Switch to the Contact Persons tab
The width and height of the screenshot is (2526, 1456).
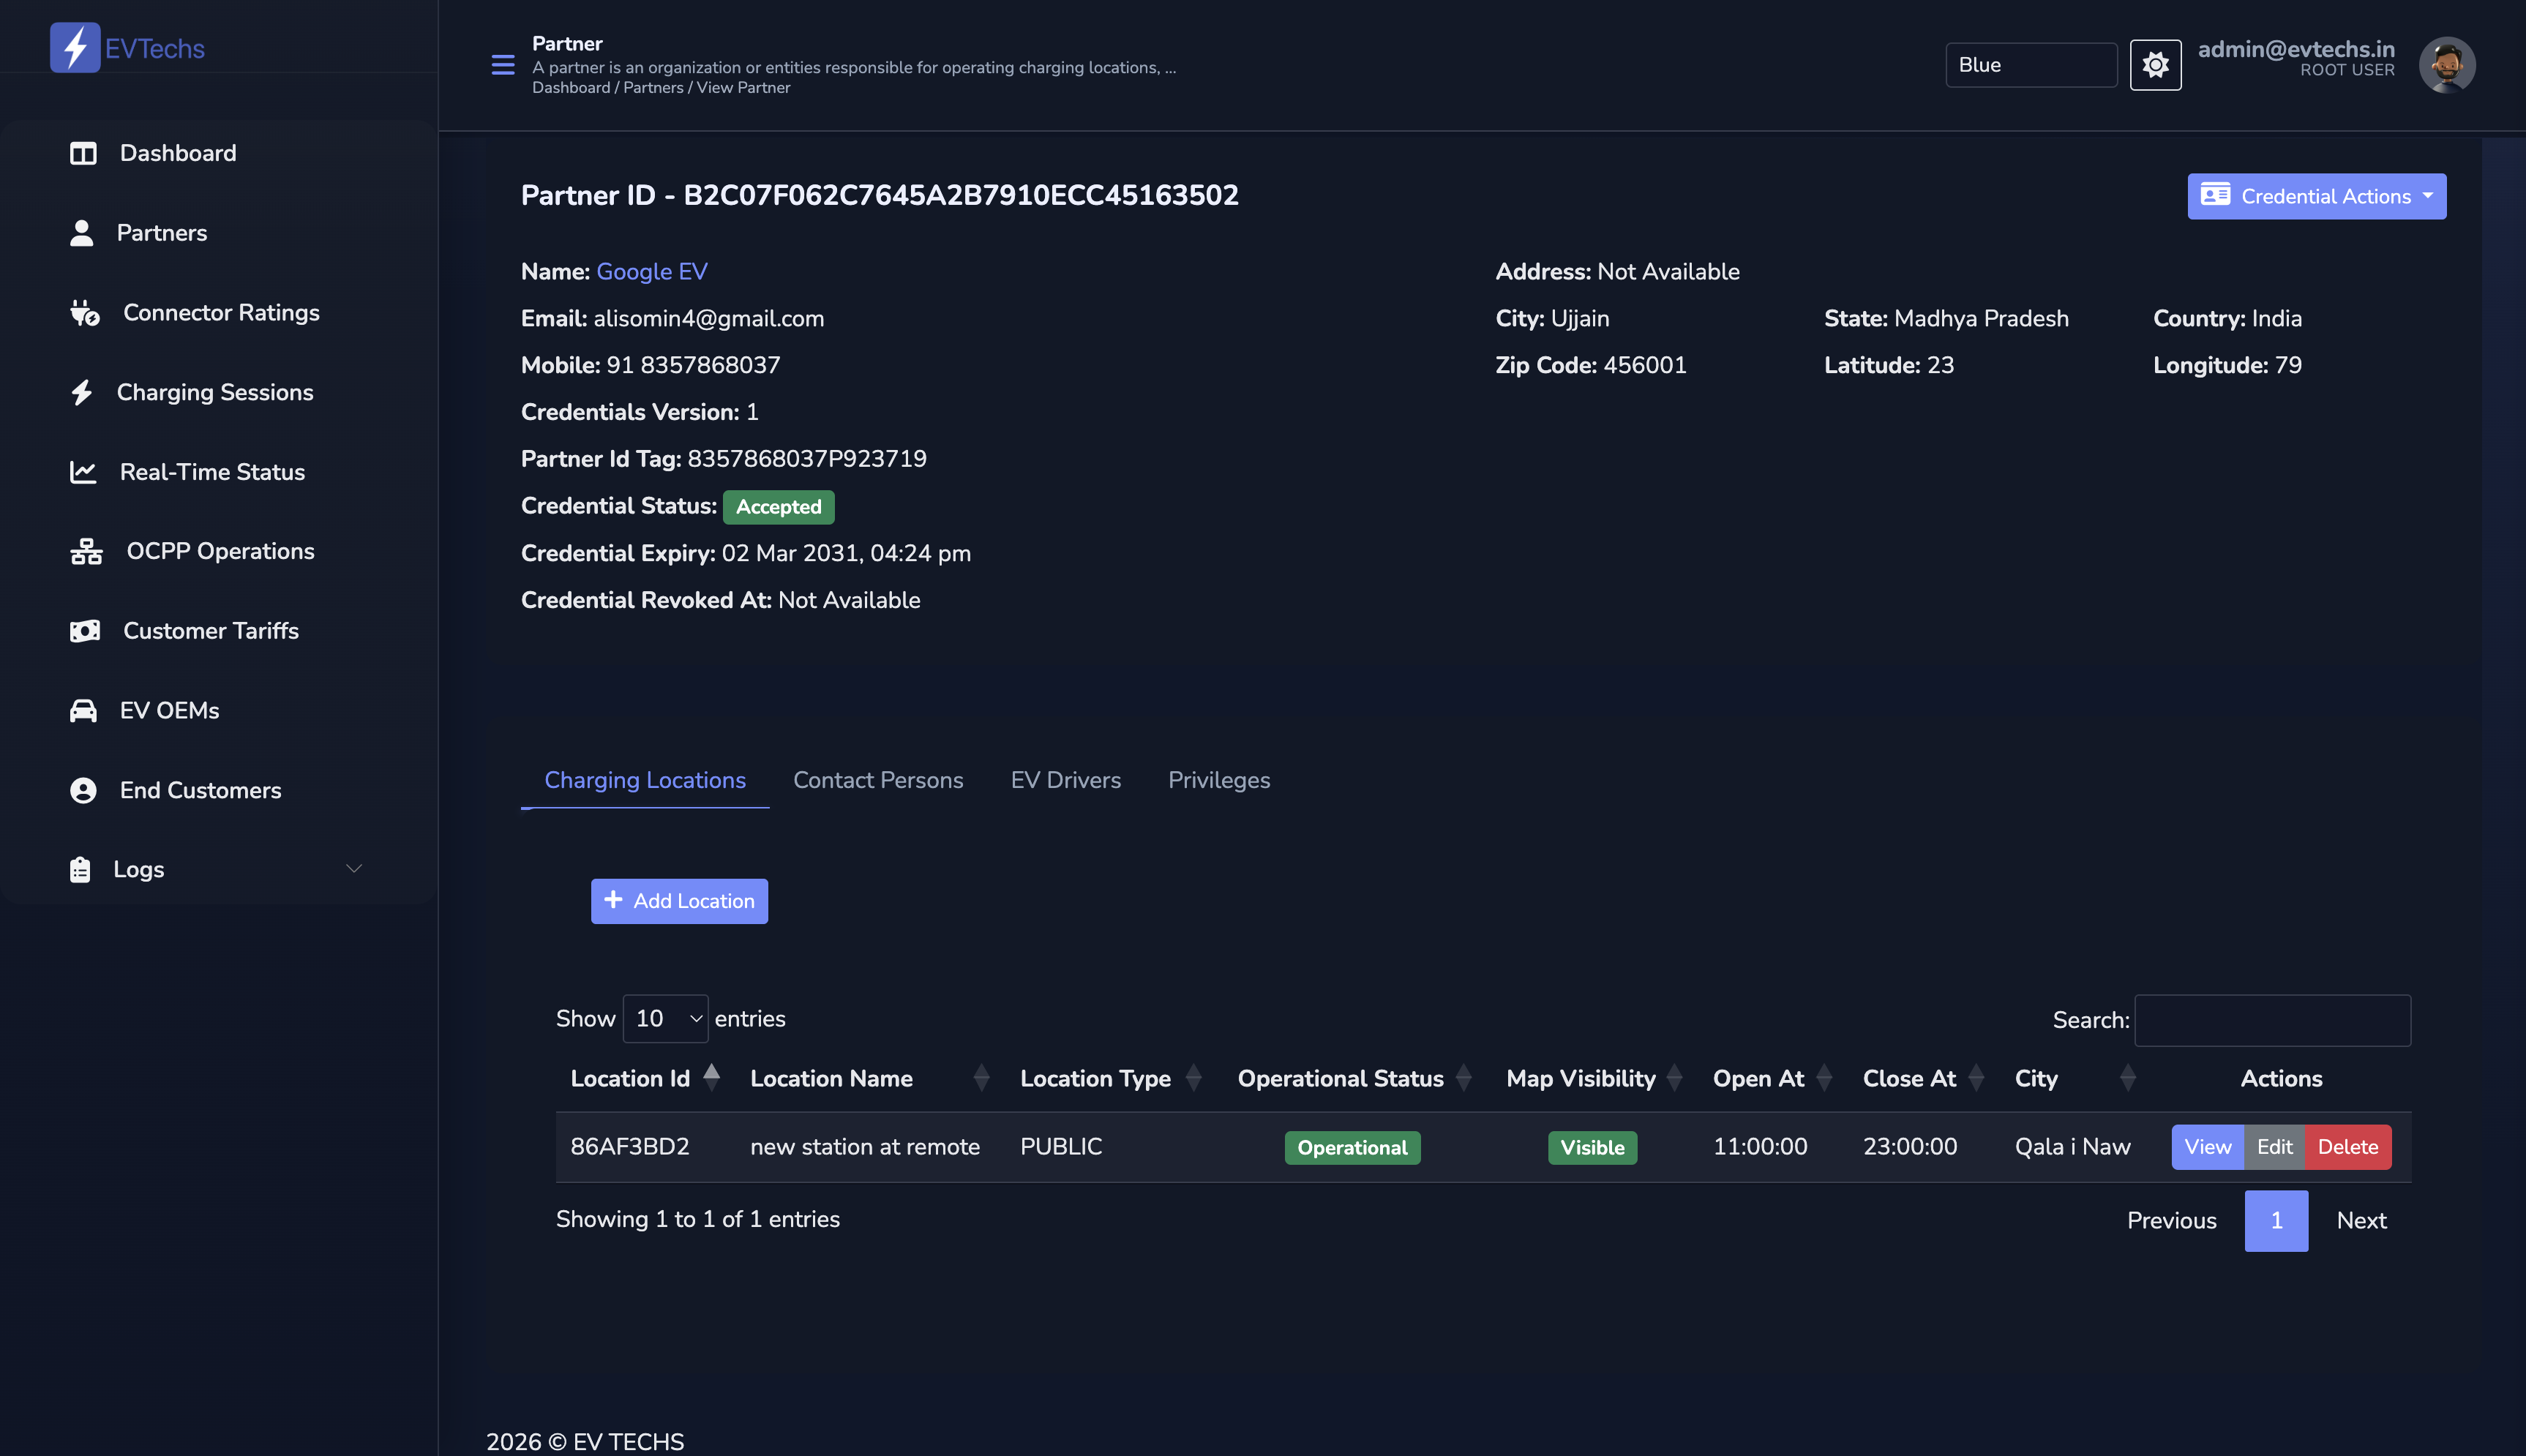pos(878,780)
